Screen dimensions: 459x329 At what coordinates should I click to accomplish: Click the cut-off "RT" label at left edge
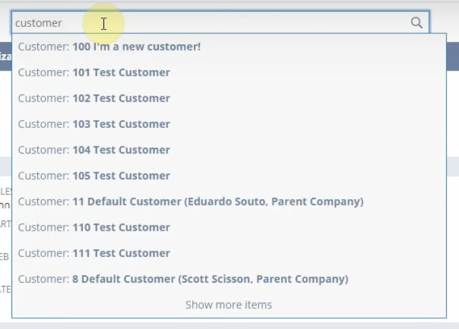[6, 224]
